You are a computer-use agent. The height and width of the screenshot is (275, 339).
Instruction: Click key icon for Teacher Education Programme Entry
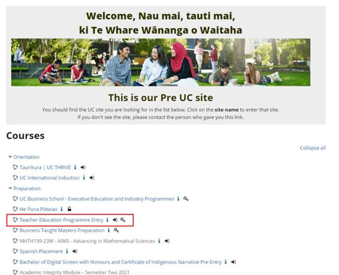pos(123,220)
